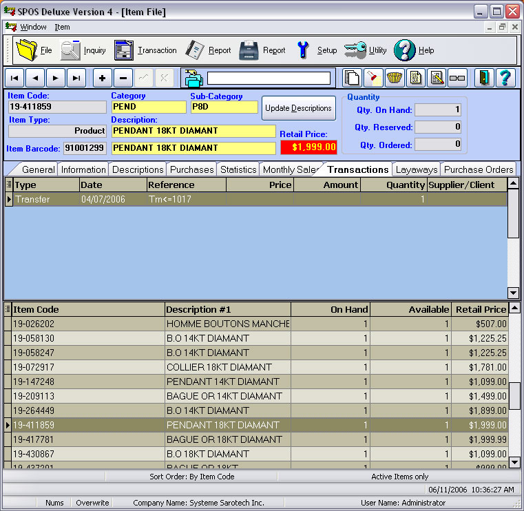Click the Sub-Category field P8D
Screen dimensions: 524x511
coord(224,107)
